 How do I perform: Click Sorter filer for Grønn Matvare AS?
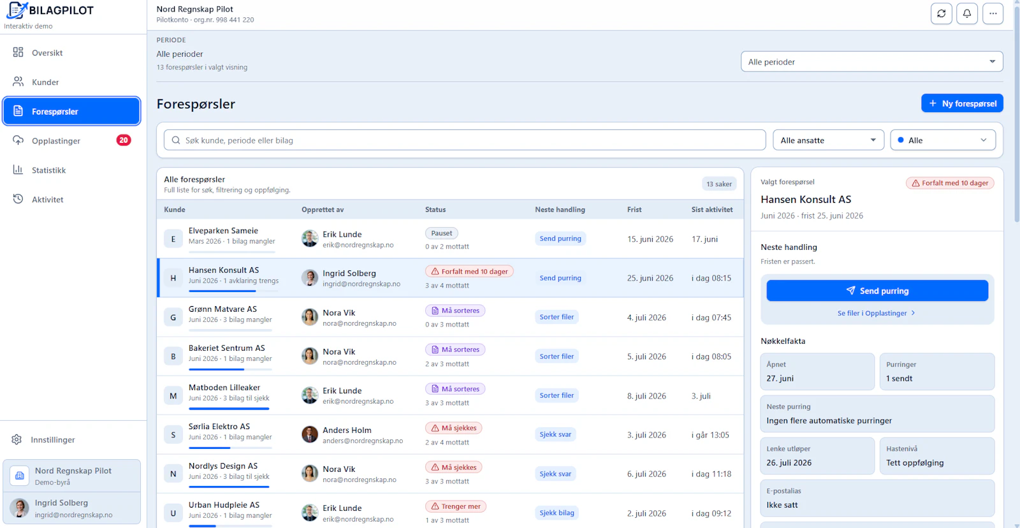pos(557,317)
